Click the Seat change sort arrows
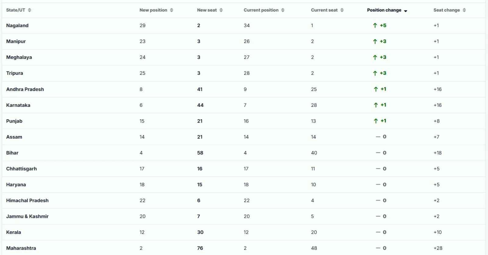Viewport: 488px width, 255px height. [x=464, y=10]
